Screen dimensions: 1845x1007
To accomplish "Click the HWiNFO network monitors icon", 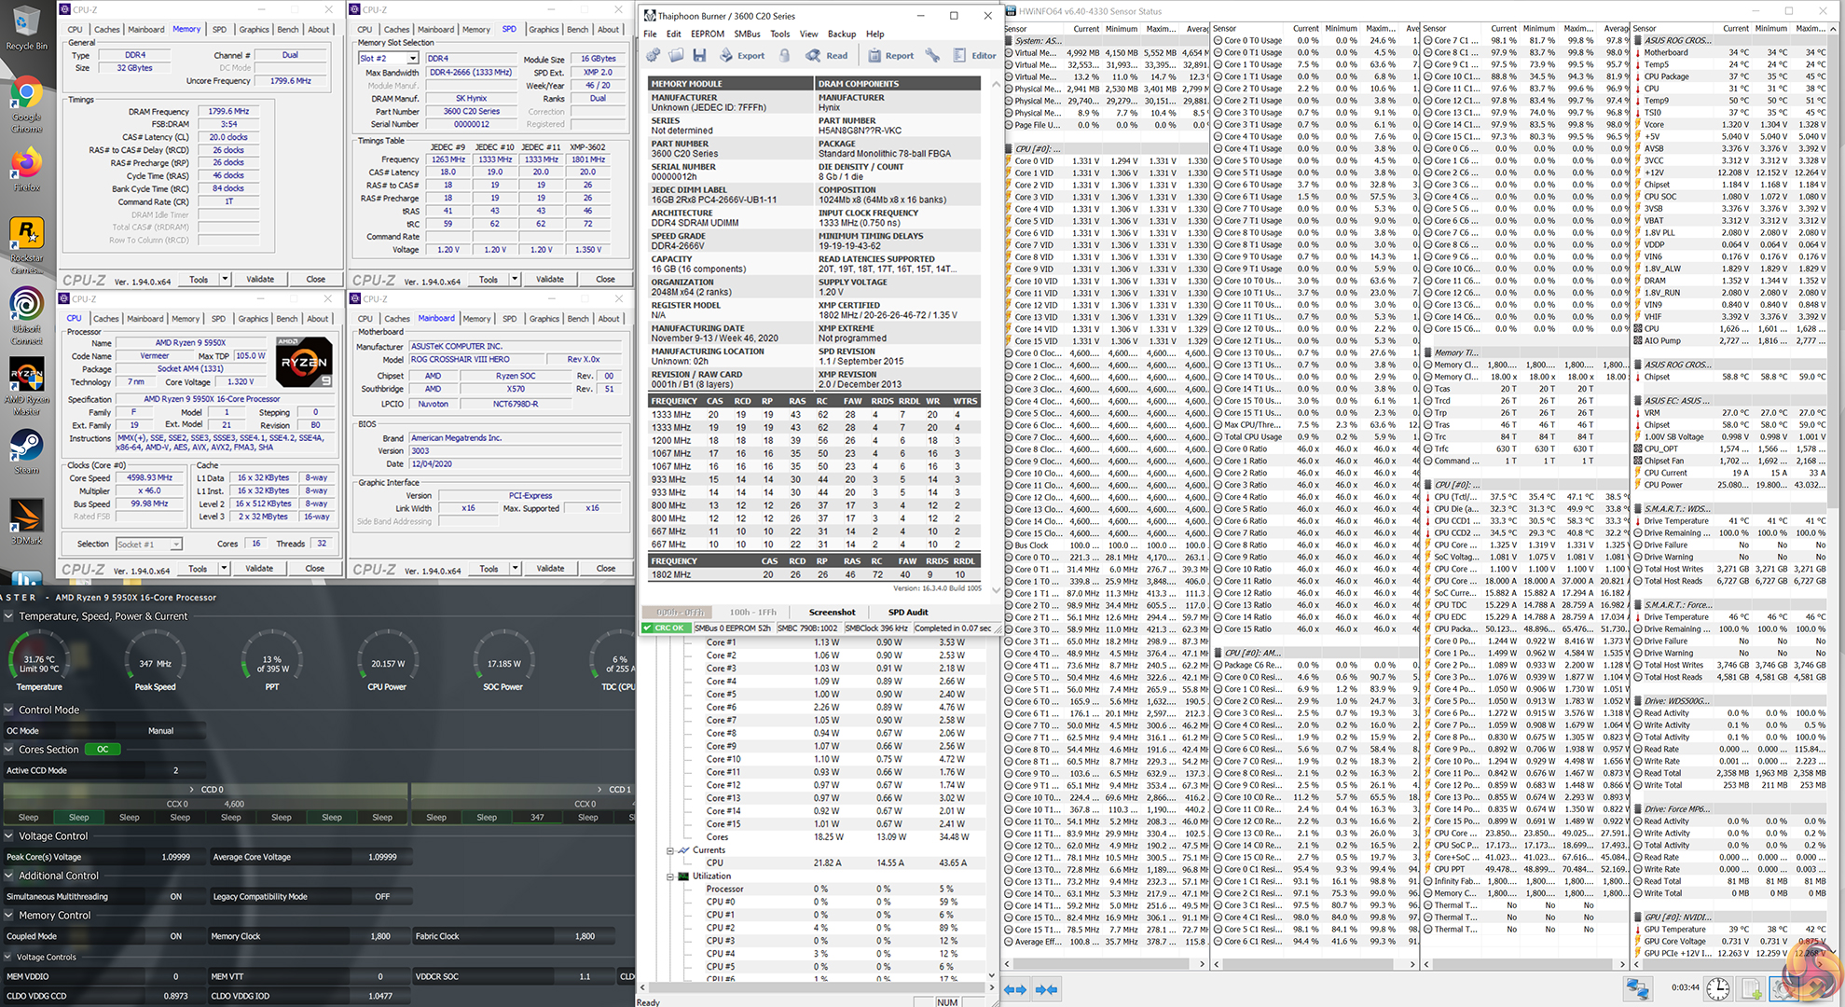I will [1637, 988].
